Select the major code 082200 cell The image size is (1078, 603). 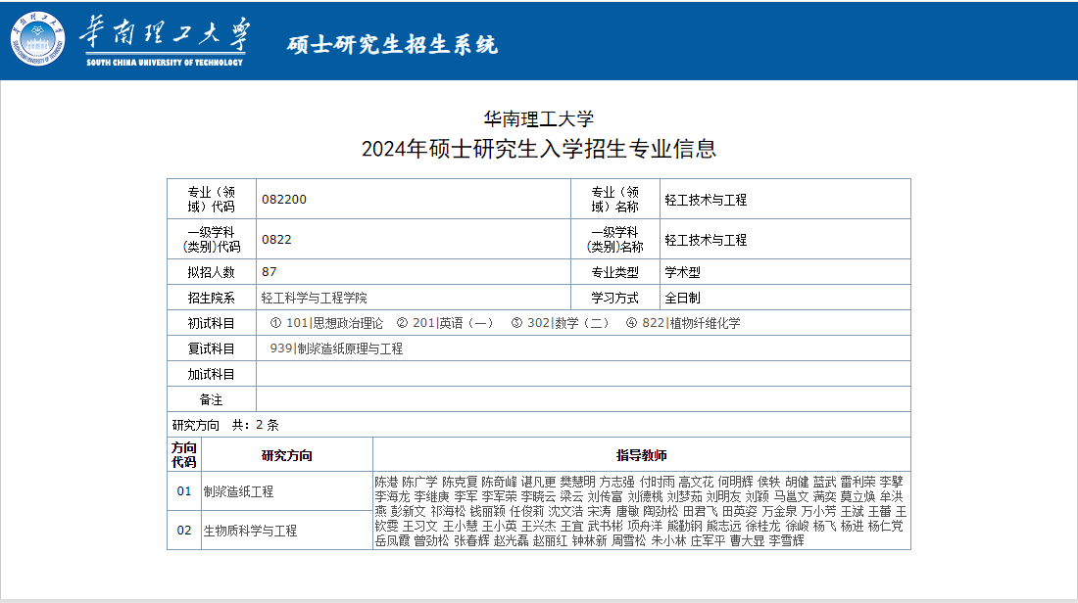tap(414, 199)
